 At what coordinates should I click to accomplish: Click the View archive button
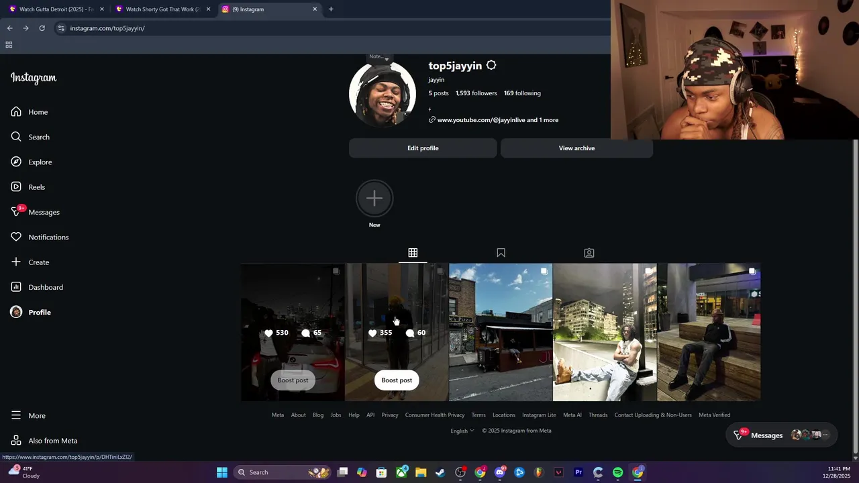[576, 148]
